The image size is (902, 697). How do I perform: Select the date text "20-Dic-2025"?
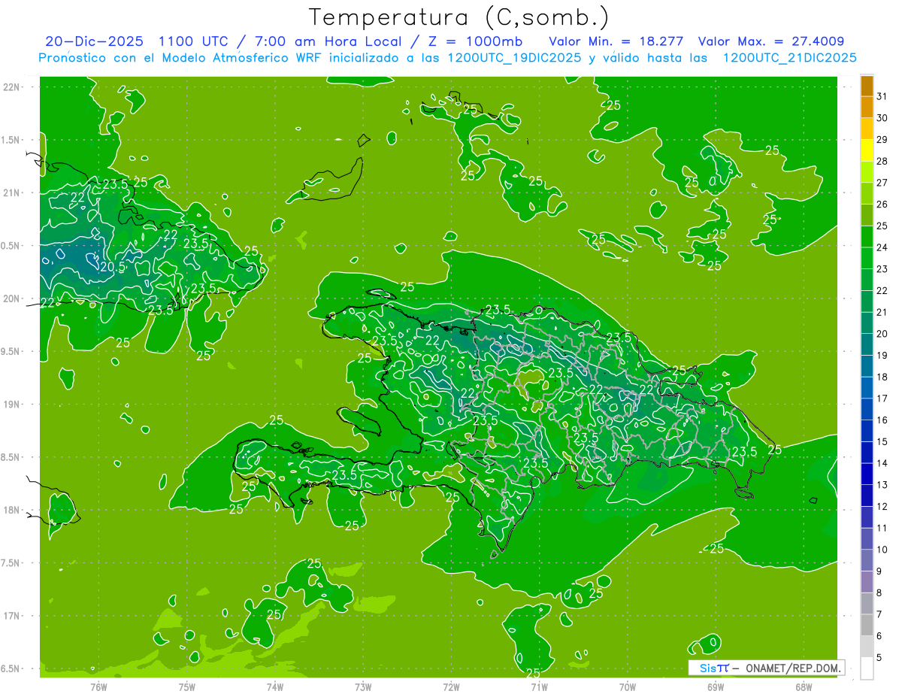[x=94, y=41]
